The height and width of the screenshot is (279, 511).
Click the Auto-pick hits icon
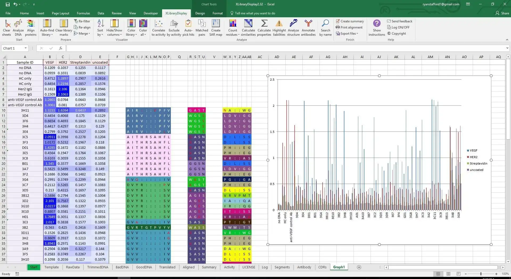point(188,28)
